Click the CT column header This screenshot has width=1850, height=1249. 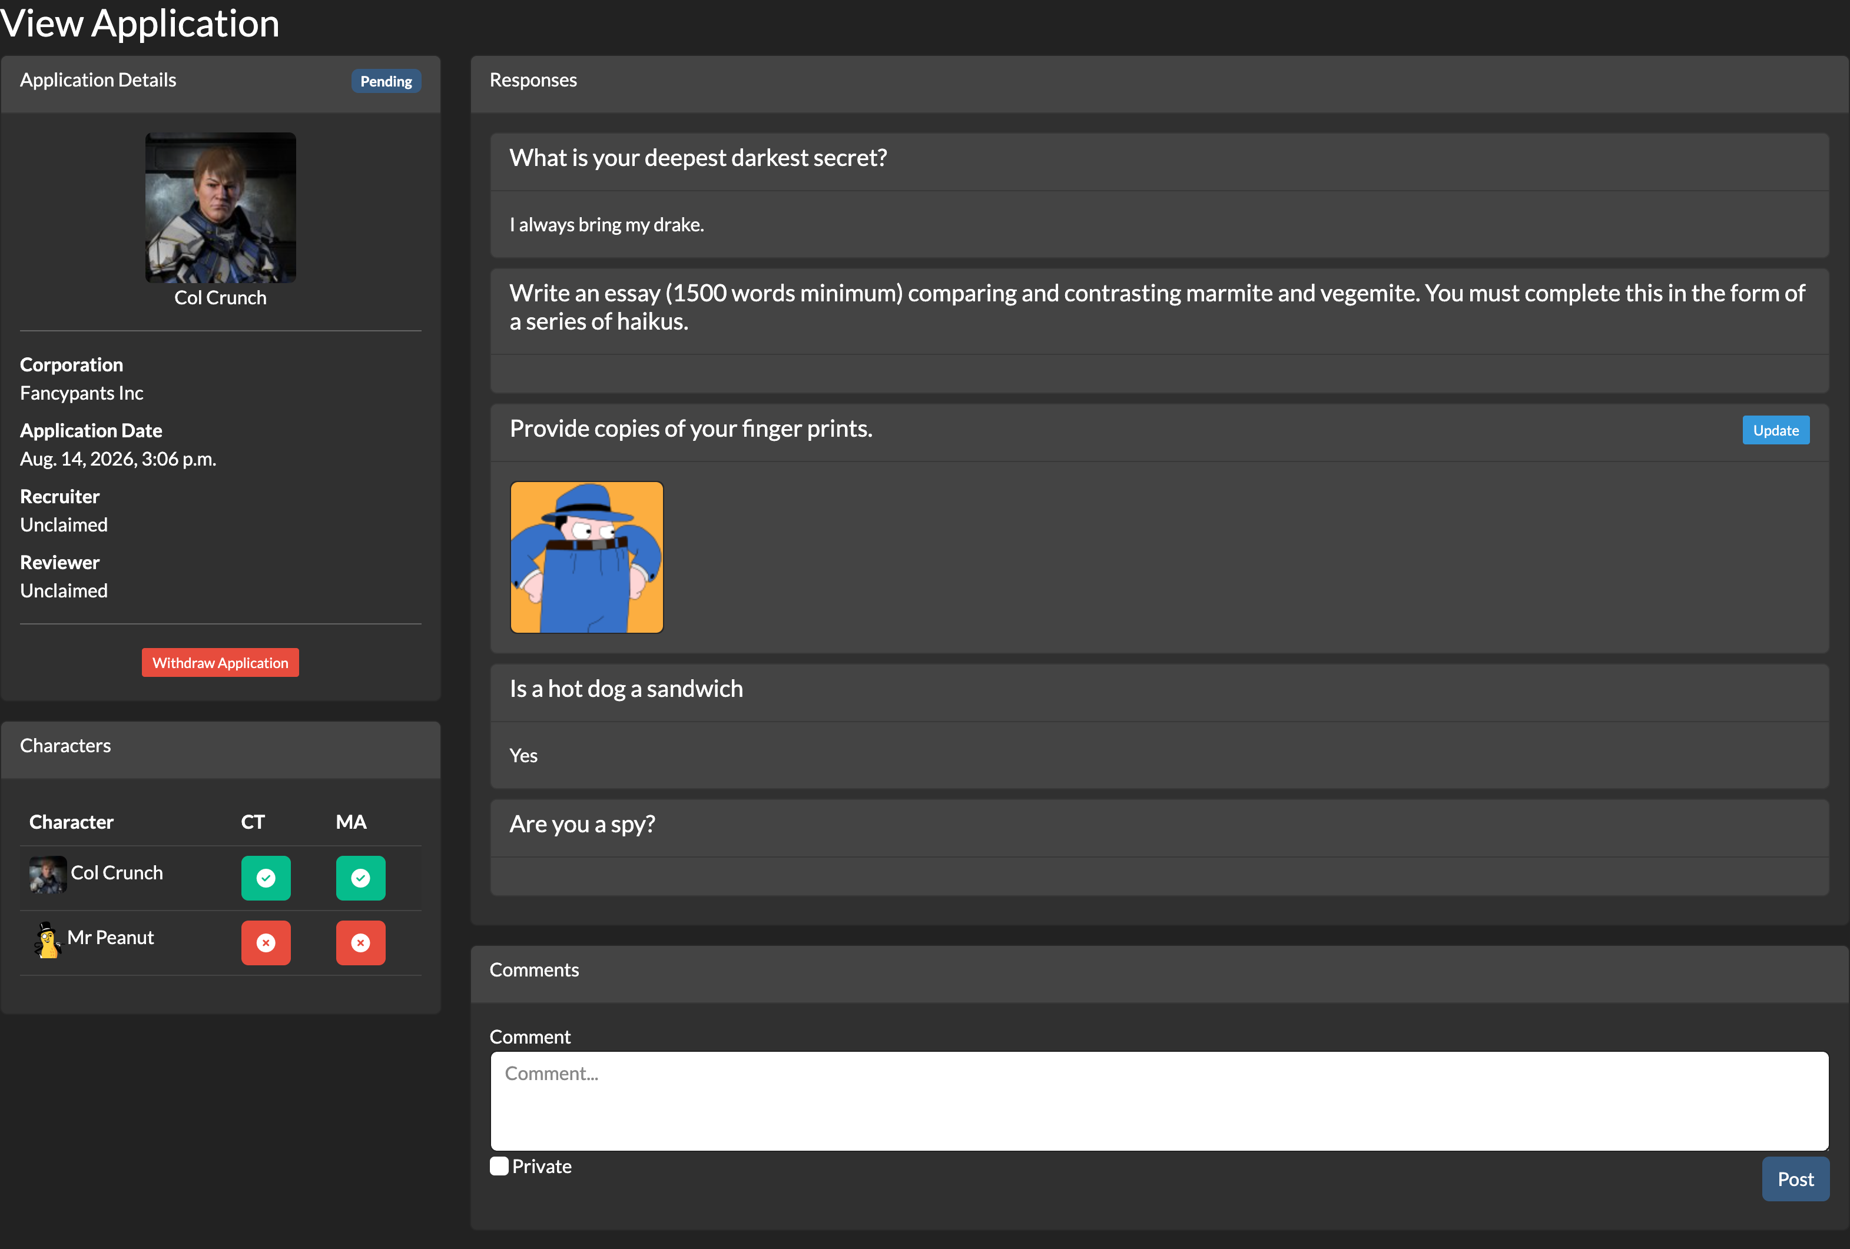coord(253,822)
